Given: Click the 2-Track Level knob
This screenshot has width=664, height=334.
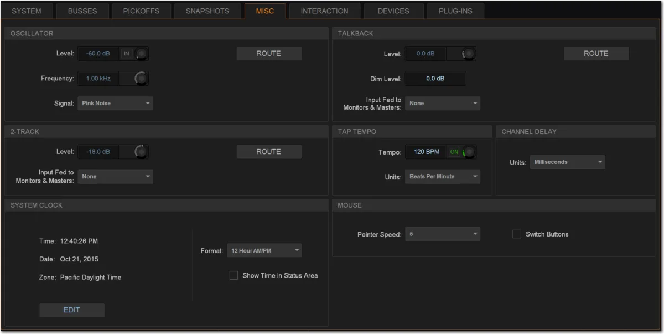Looking at the screenshot, I should tap(142, 152).
